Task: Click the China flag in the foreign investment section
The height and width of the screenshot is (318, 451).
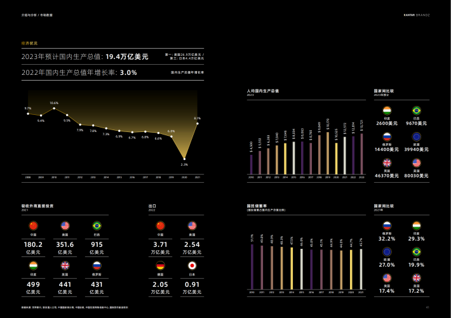Action: 33,225
